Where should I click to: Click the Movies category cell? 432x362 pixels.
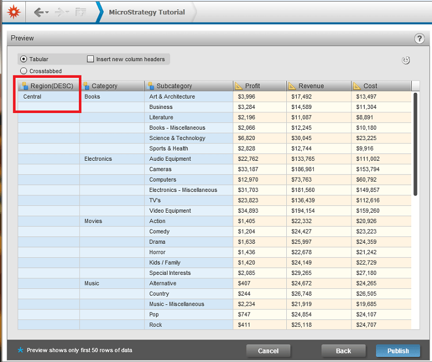(112, 221)
